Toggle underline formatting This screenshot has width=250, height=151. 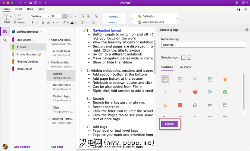coord(43,23)
